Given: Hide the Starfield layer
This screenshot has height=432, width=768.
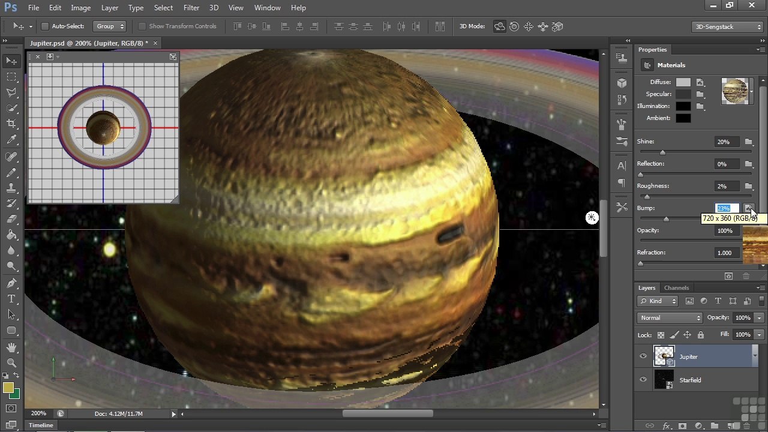Looking at the screenshot, I should [x=643, y=380].
